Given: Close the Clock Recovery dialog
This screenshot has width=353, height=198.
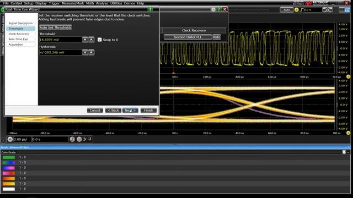Looking at the screenshot, I should pyautogui.click(x=224, y=9).
